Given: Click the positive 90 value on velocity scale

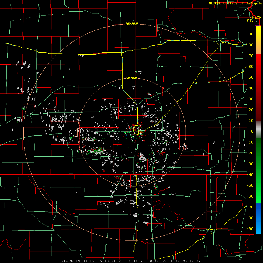Looking at the screenshot, I should pyautogui.click(x=251, y=34).
